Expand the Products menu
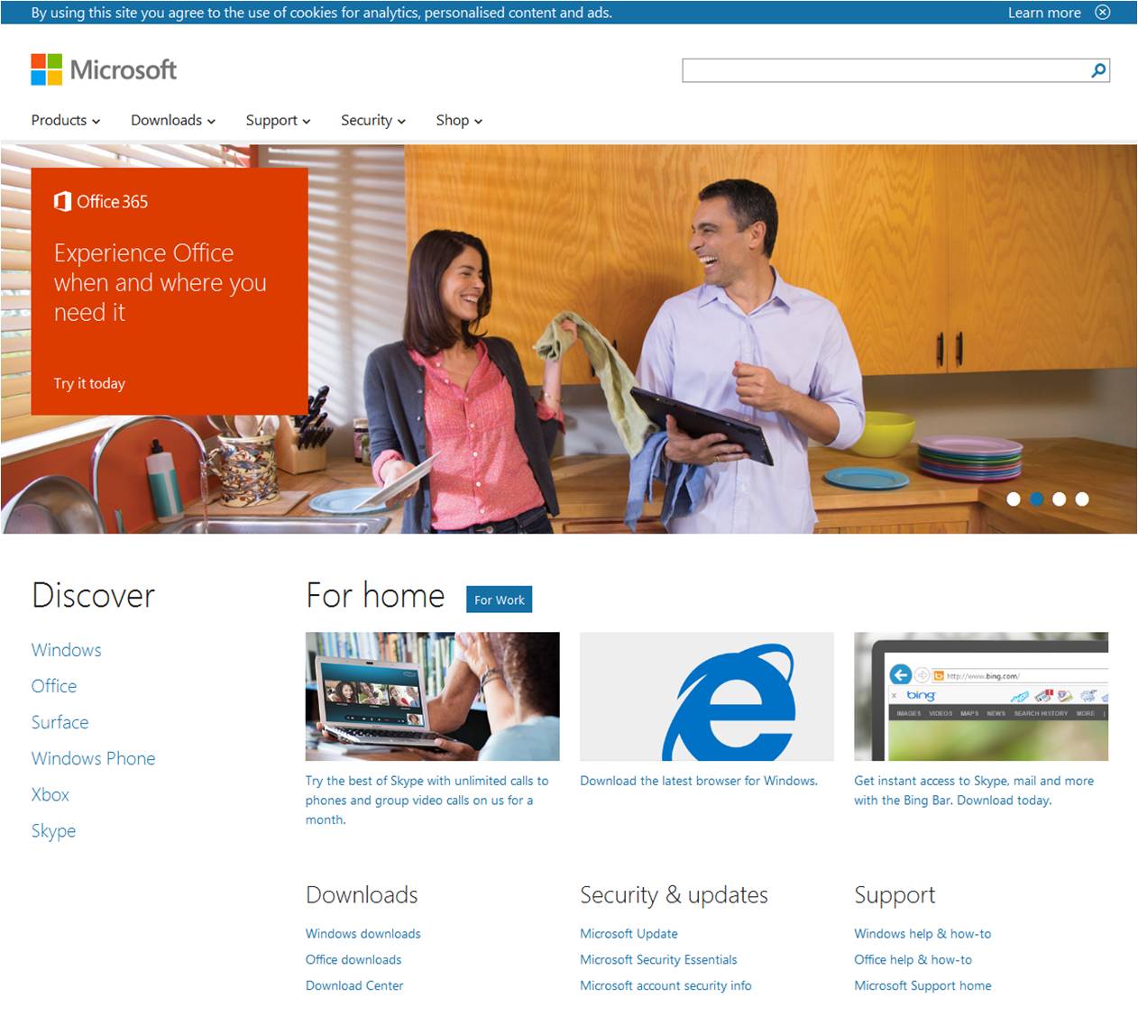This screenshot has height=1016, width=1138. coord(66,120)
